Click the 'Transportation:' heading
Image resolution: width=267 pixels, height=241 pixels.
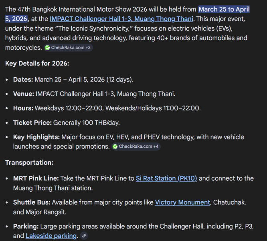(x=29, y=162)
